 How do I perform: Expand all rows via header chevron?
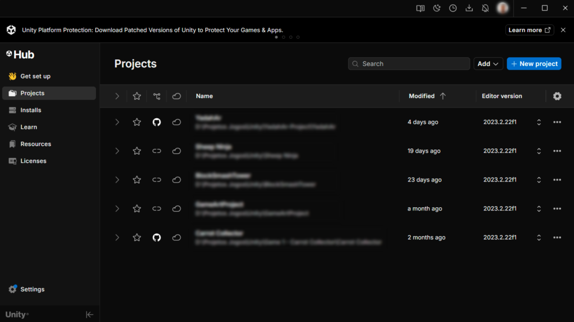coord(117,96)
